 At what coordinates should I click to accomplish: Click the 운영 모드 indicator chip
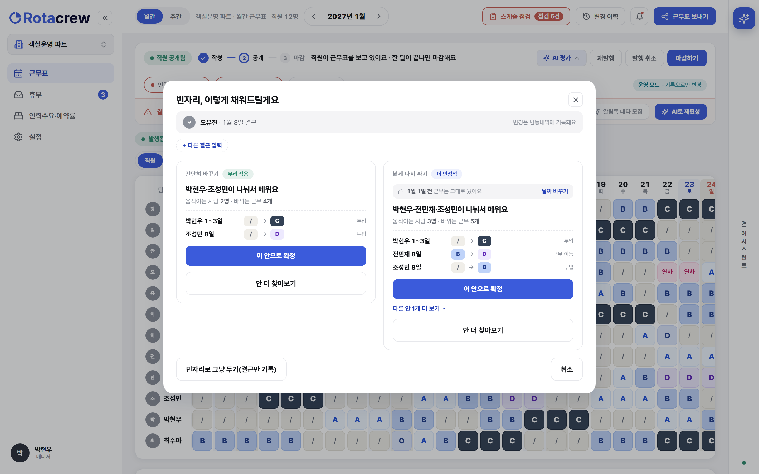[x=670, y=85]
